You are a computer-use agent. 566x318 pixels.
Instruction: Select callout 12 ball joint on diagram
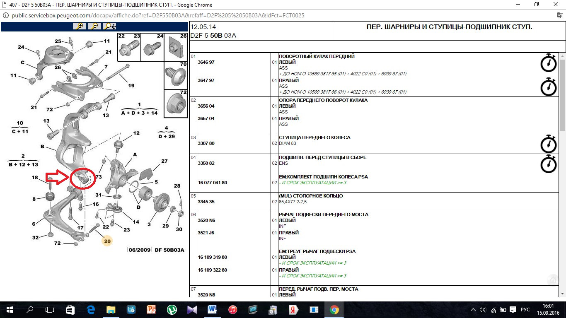[x=136, y=133]
